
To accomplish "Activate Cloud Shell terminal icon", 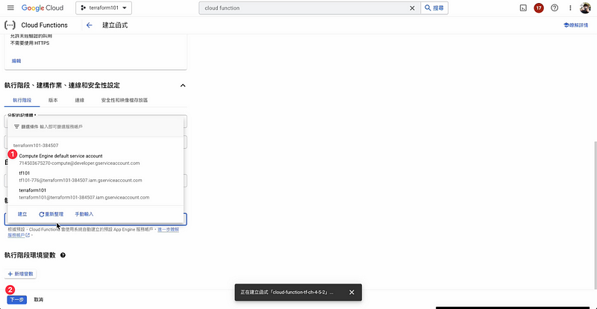I will pos(523,8).
